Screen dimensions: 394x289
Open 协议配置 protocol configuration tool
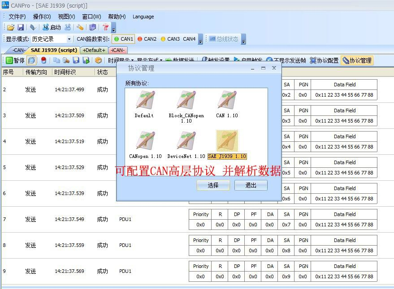[324, 60]
